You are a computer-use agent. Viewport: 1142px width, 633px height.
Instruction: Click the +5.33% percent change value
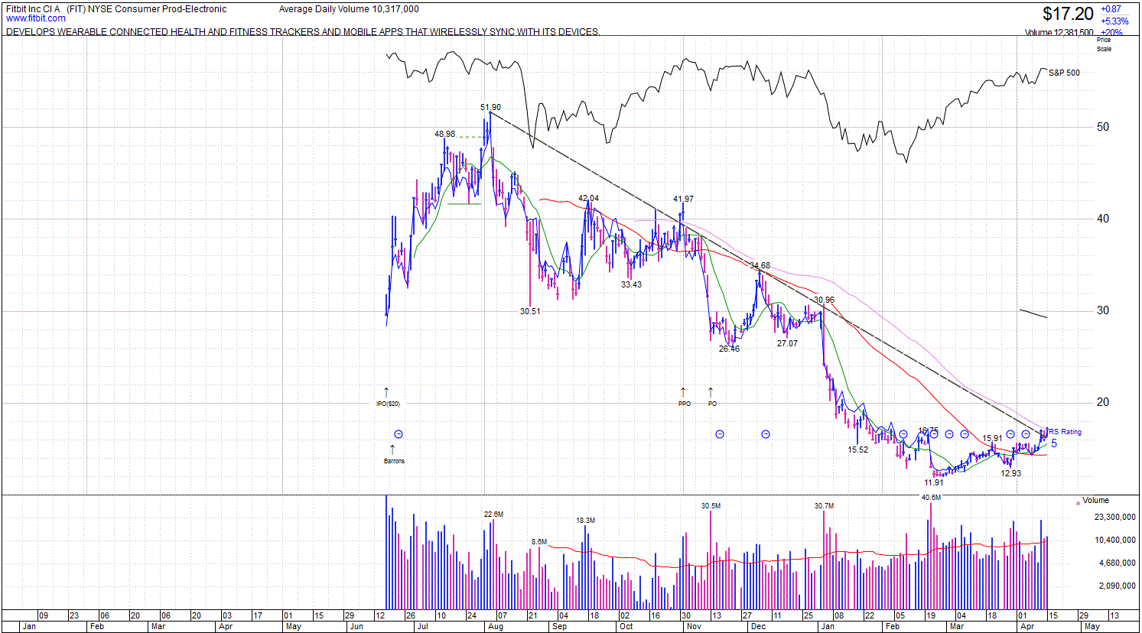click(1114, 21)
